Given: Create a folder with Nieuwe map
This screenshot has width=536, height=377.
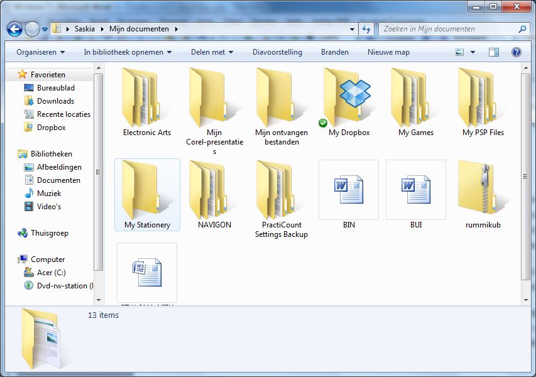Looking at the screenshot, I should [388, 52].
